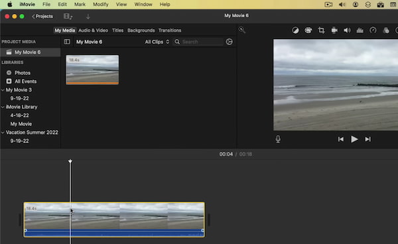This screenshot has height=244, width=398.
Task: Open the Color Correction palette tool
Action: [x=308, y=30]
